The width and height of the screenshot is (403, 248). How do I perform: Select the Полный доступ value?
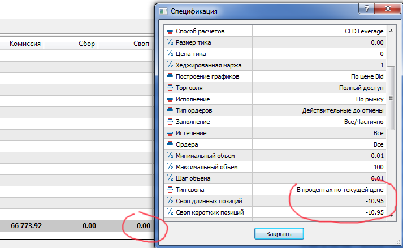tap(361, 88)
